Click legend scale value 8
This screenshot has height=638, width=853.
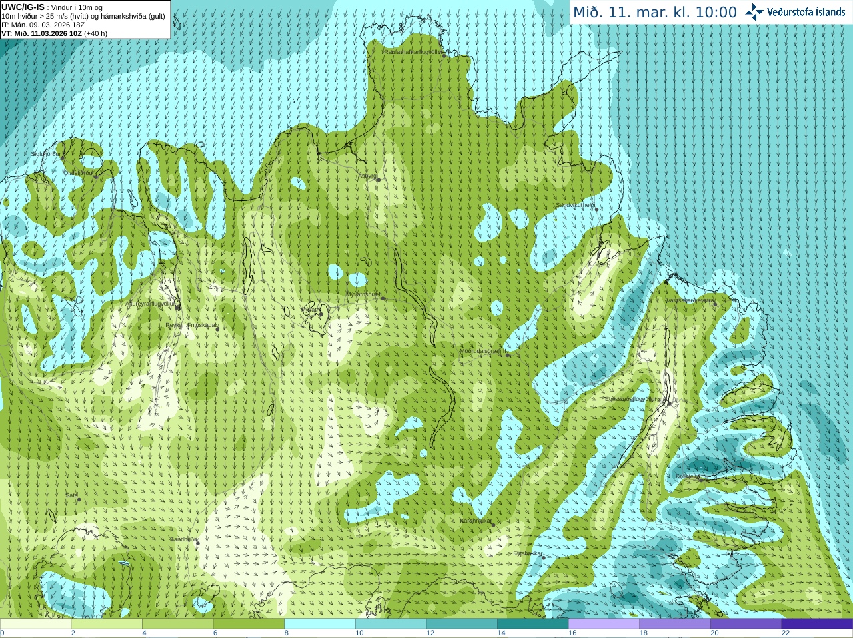click(287, 633)
